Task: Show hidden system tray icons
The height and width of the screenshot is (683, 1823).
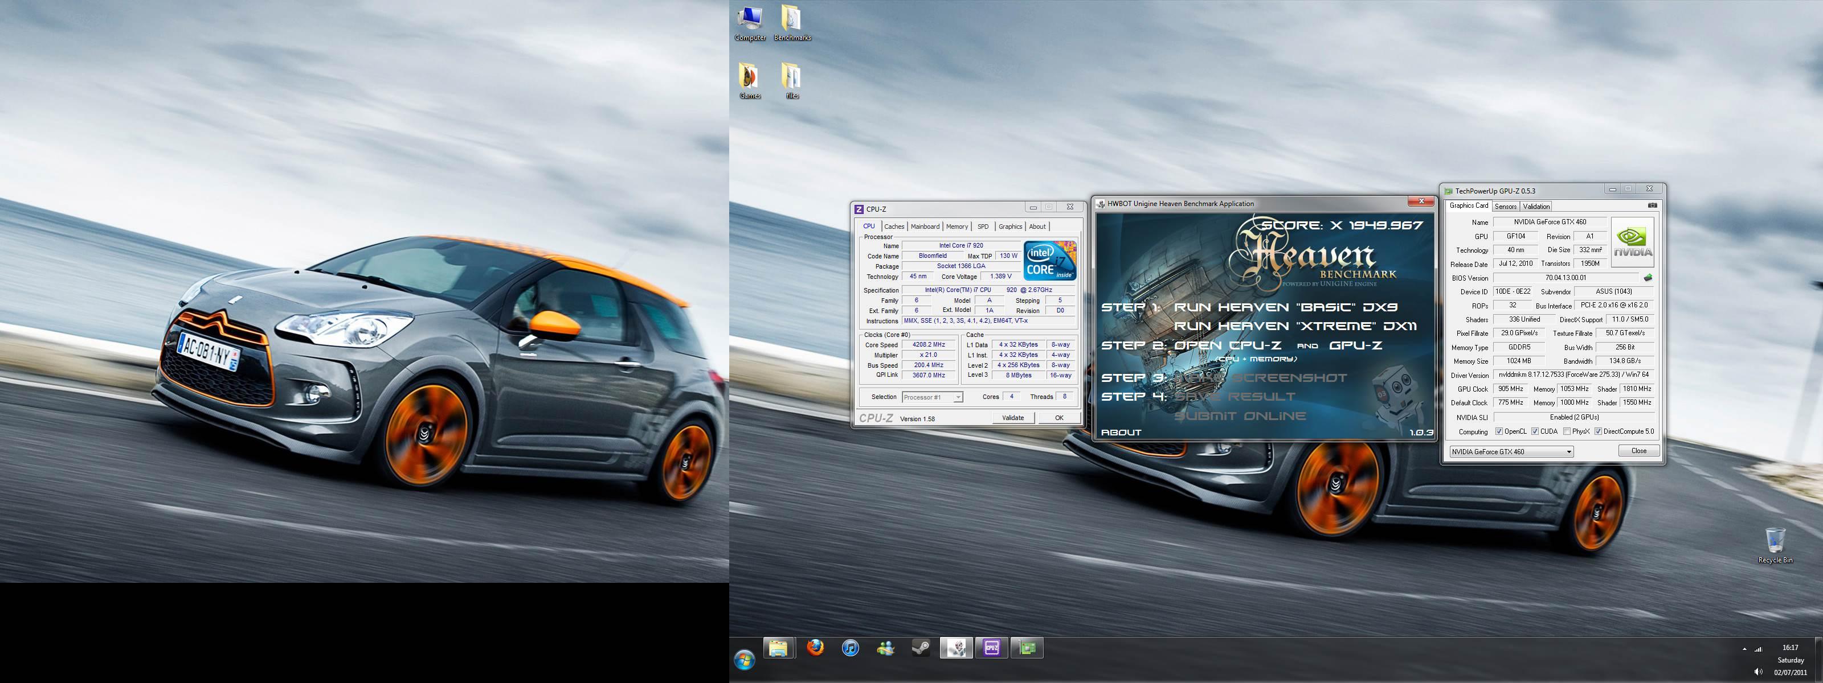Action: (1744, 648)
